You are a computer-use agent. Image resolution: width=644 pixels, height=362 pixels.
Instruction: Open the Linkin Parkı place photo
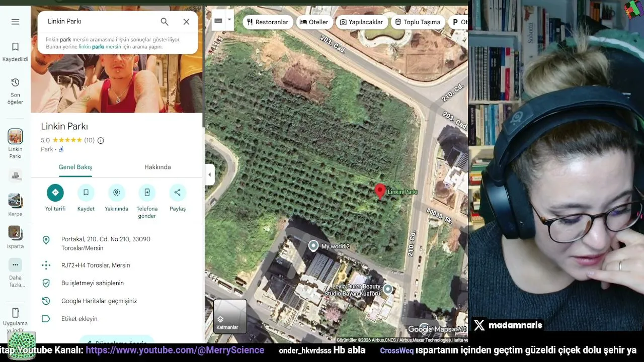click(117, 83)
